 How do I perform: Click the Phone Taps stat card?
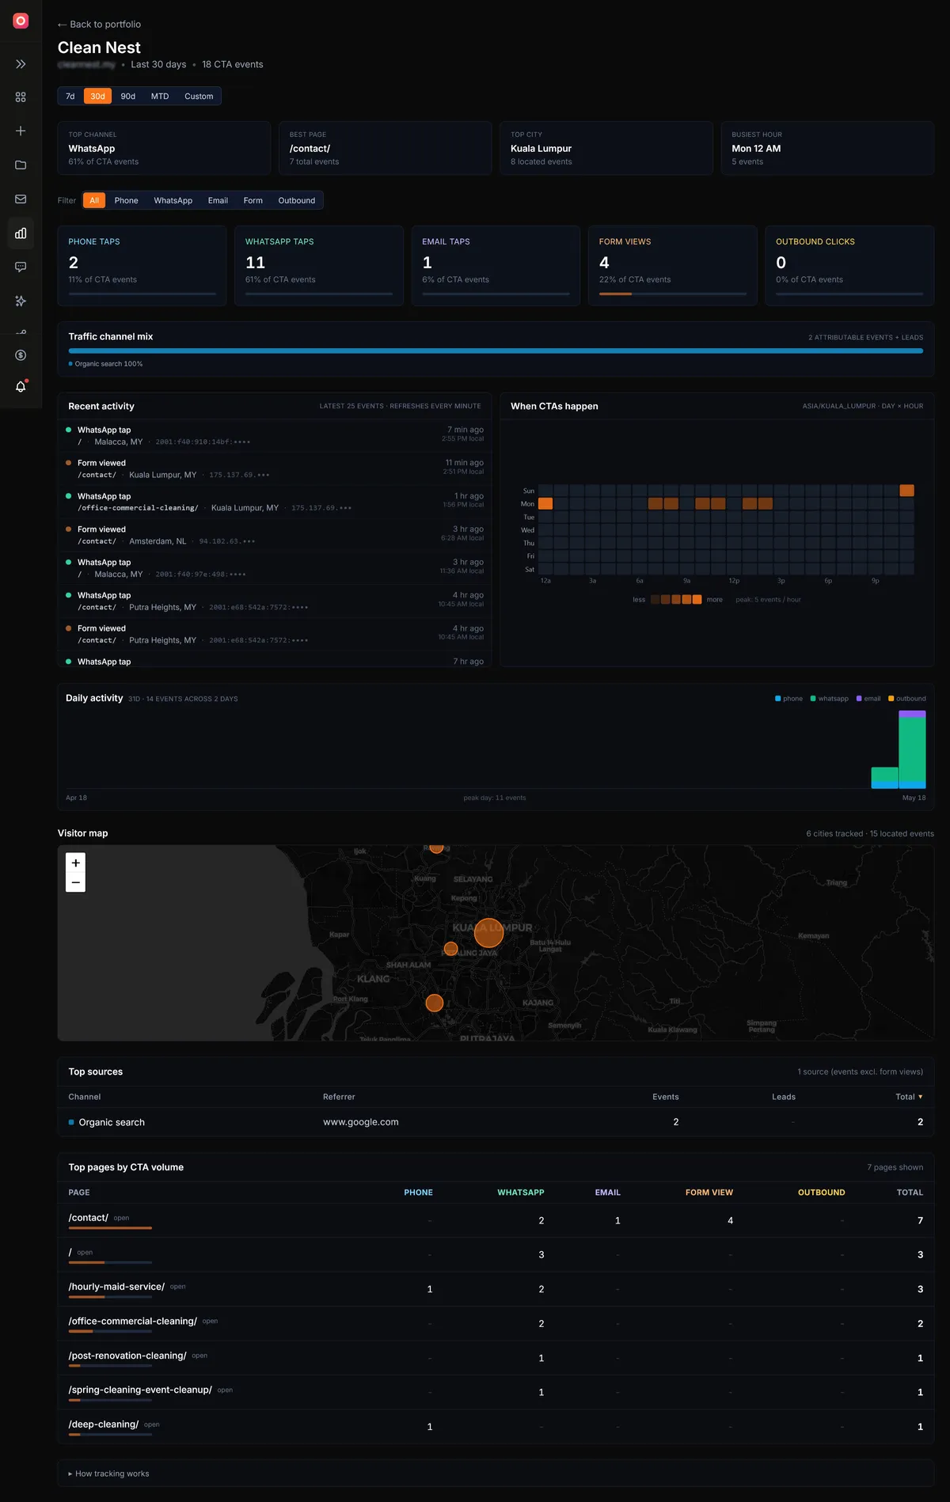coord(142,266)
